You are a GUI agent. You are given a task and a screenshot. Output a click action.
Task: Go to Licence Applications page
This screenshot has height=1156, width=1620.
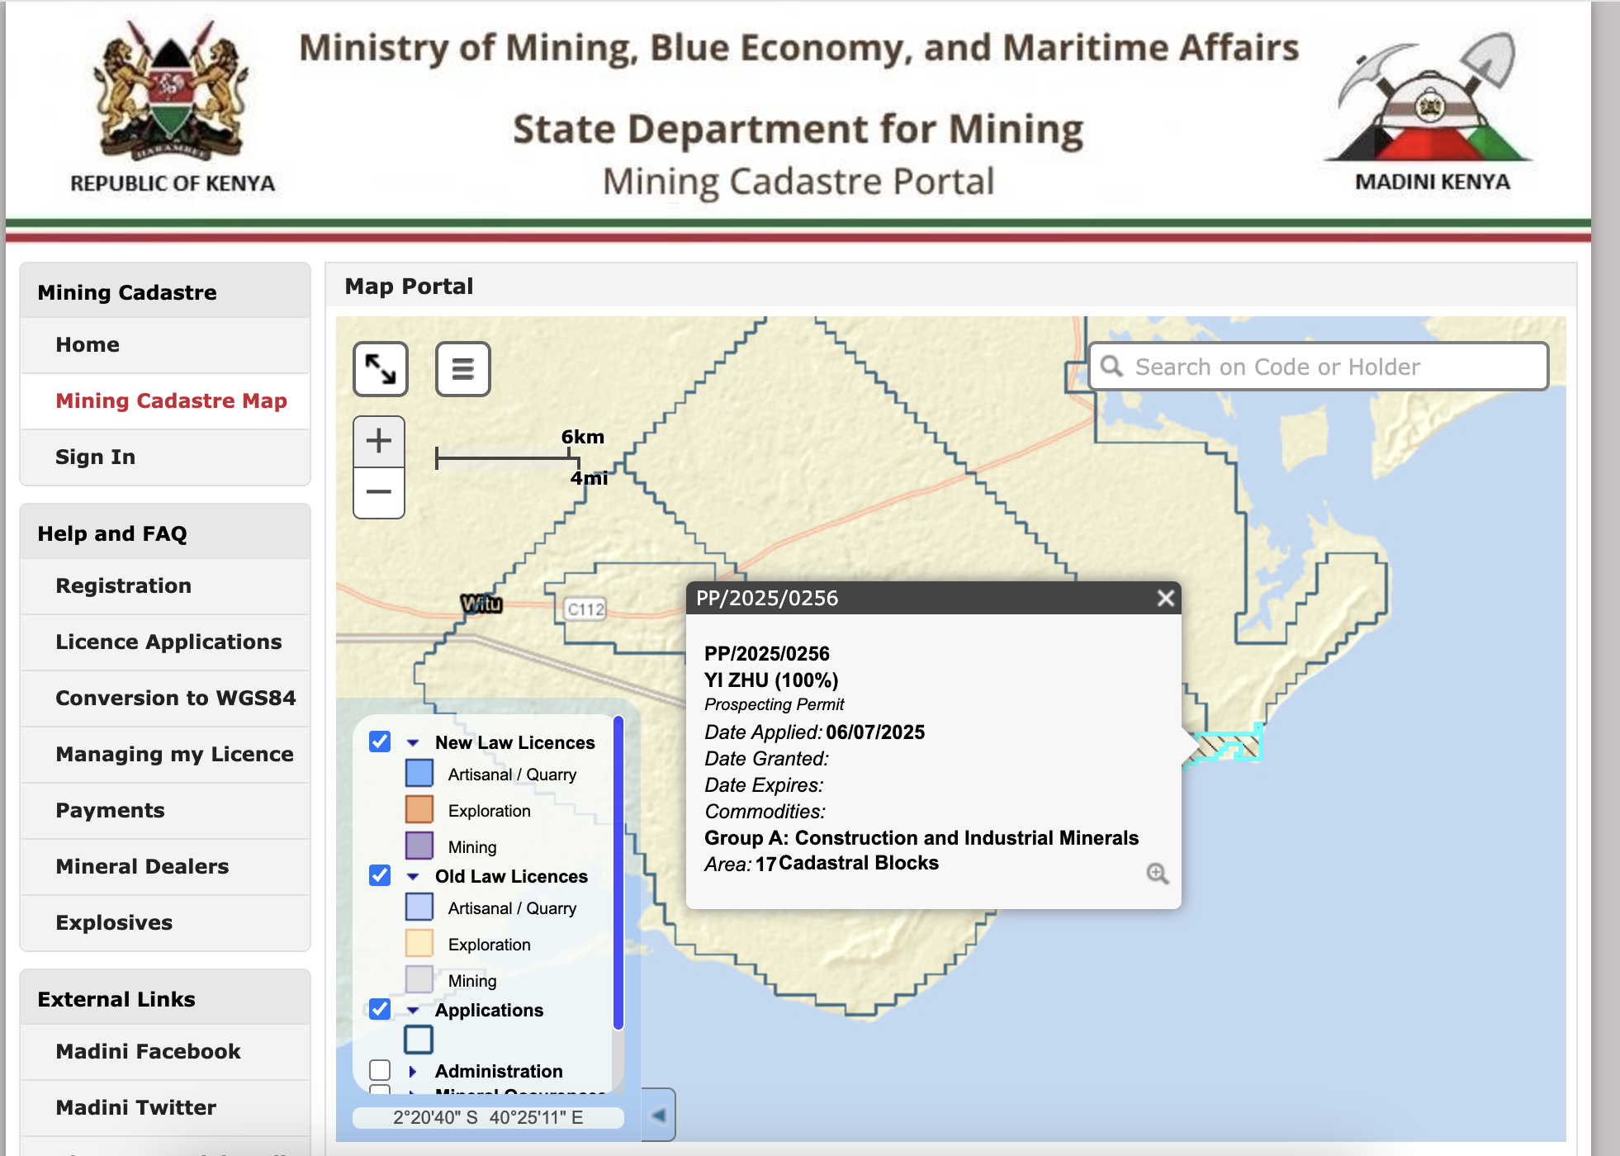coord(168,642)
